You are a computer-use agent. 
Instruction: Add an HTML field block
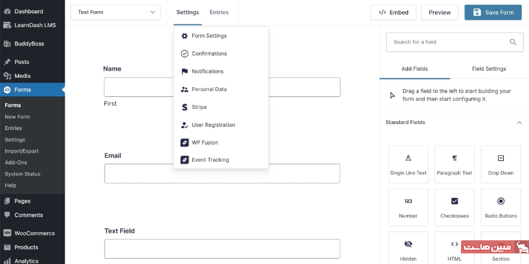click(x=454, y=249)
